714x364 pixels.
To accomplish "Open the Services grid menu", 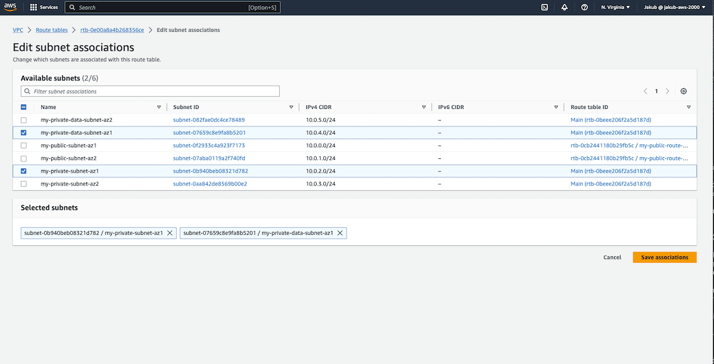I will click(44, 7).
